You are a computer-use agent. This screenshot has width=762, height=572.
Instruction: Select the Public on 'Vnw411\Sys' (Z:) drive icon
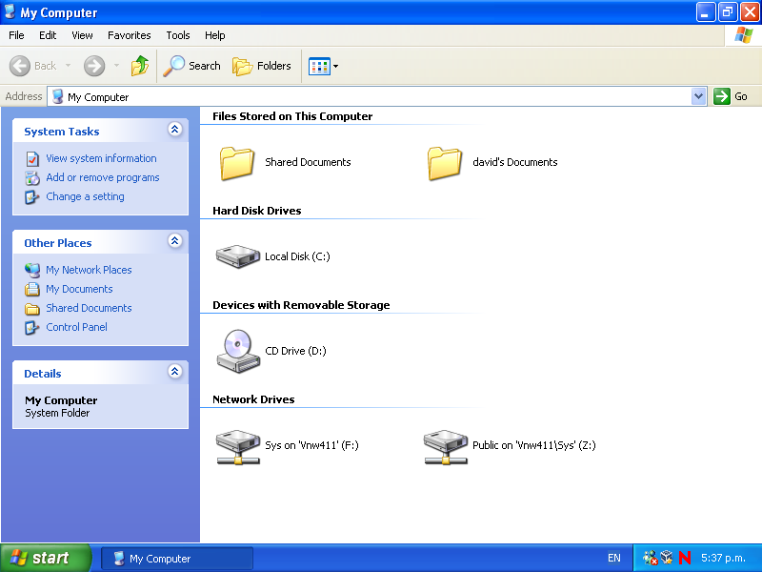point(445,446)
